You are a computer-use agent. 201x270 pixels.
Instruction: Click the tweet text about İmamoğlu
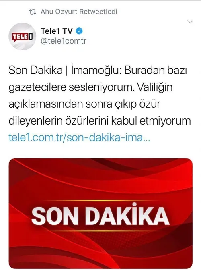click(x=100, y=96)
